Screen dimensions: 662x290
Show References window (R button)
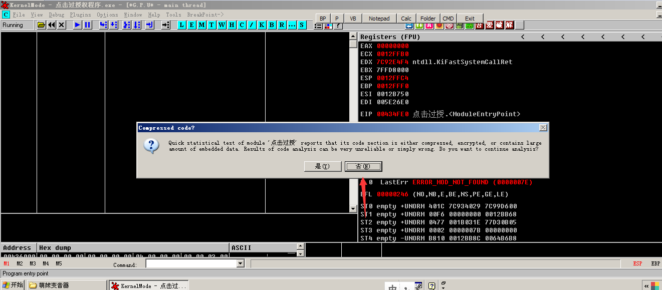click(282, 25)
